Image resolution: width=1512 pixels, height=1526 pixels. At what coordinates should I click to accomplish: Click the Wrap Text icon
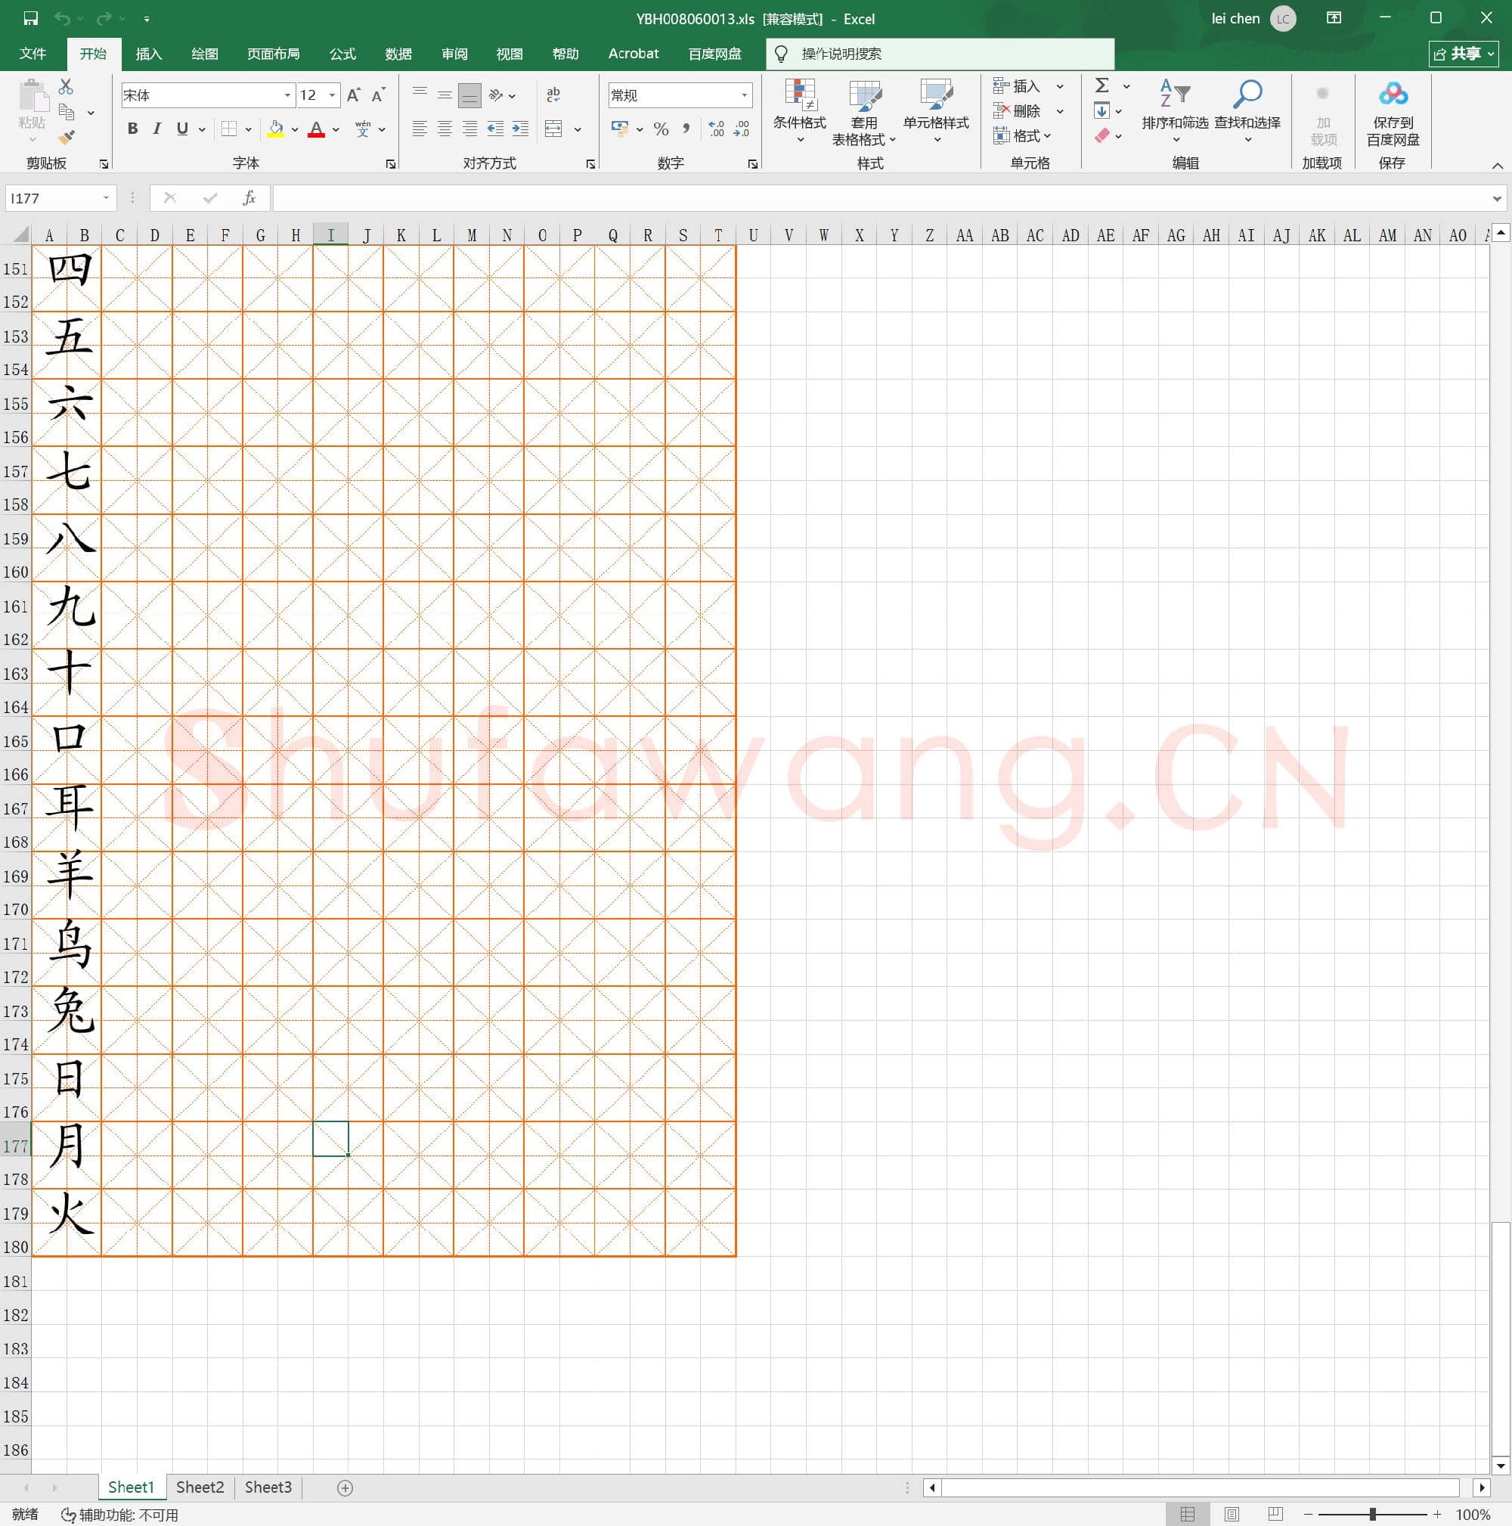click(553, 95)
